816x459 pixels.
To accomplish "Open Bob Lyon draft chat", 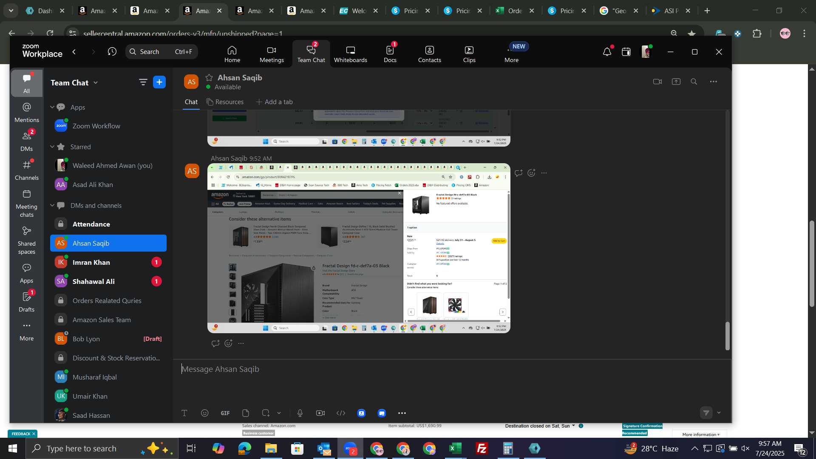I will pyautogui.click(x=108, y=339).
